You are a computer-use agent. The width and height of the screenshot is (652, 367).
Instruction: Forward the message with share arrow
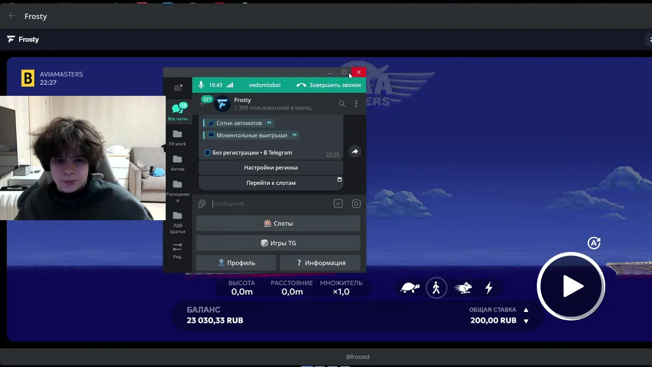click(x=355, y=151)
